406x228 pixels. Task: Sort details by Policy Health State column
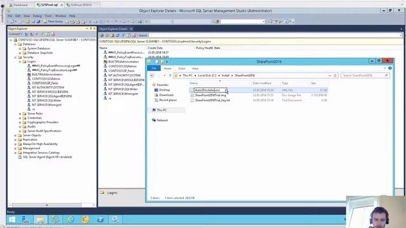(207, 48)
